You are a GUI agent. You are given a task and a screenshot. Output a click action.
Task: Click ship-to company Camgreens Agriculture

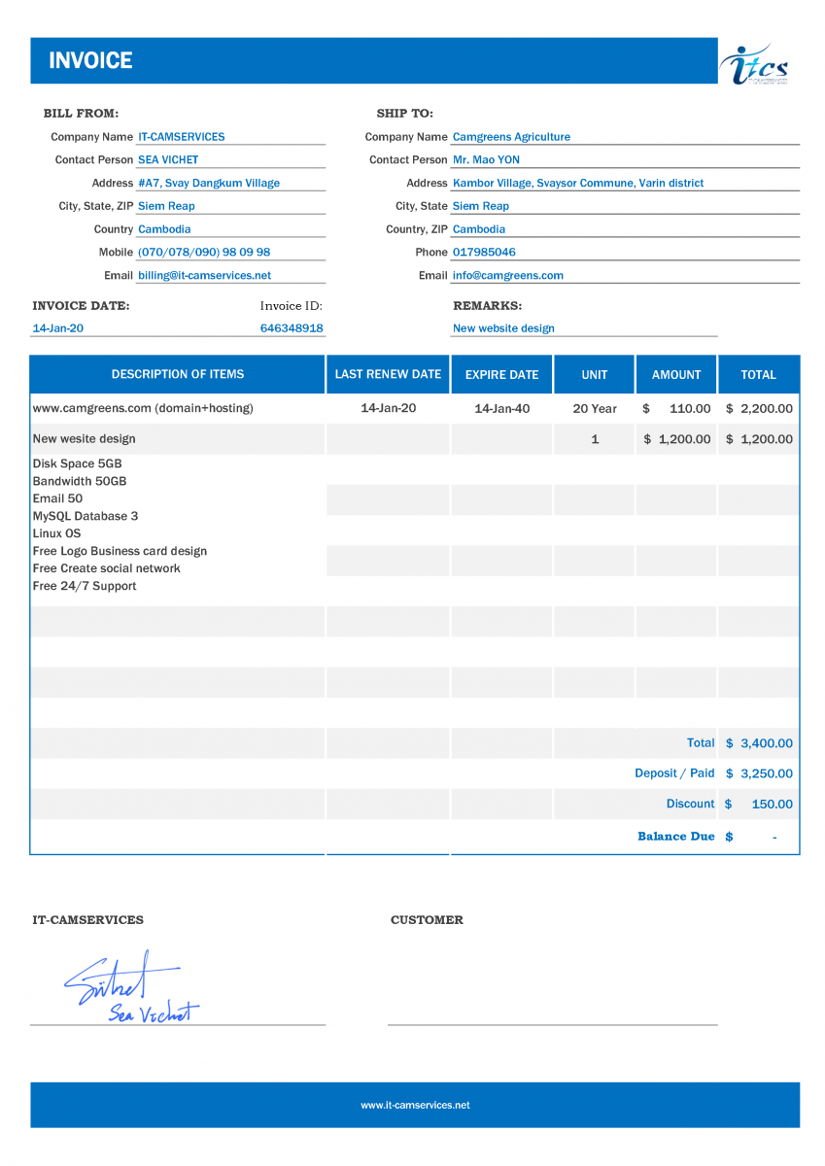(511, 137)
